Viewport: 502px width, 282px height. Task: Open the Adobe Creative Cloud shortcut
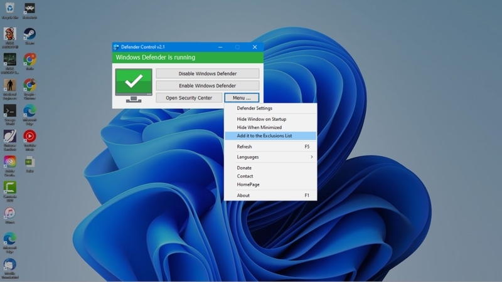tap(10, 165)
